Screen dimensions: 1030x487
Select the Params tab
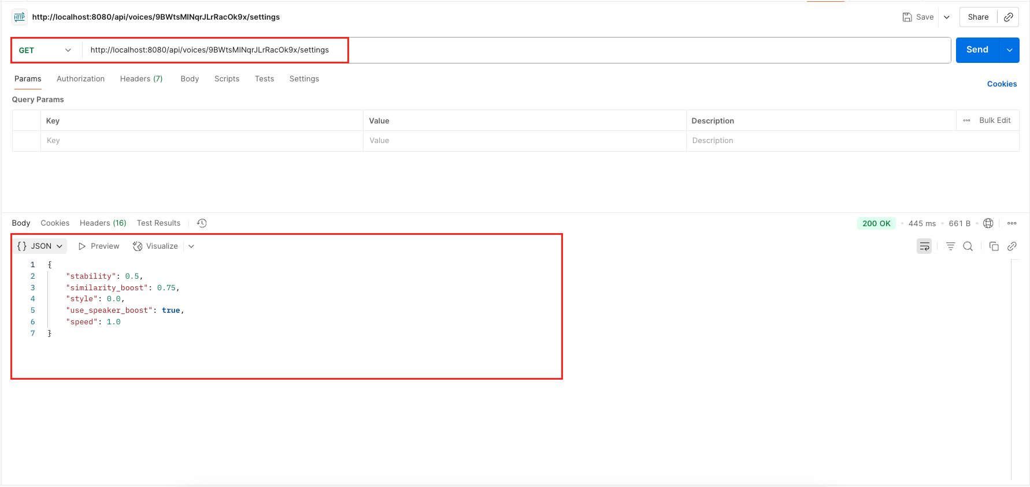(28, 79)
